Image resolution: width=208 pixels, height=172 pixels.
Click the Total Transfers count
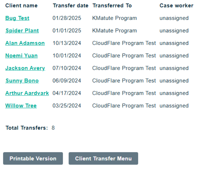pyautogui.click(x=53, y=128)
